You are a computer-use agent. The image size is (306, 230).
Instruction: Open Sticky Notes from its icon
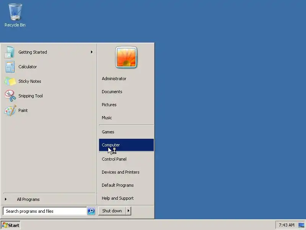[x=10, y=81]
